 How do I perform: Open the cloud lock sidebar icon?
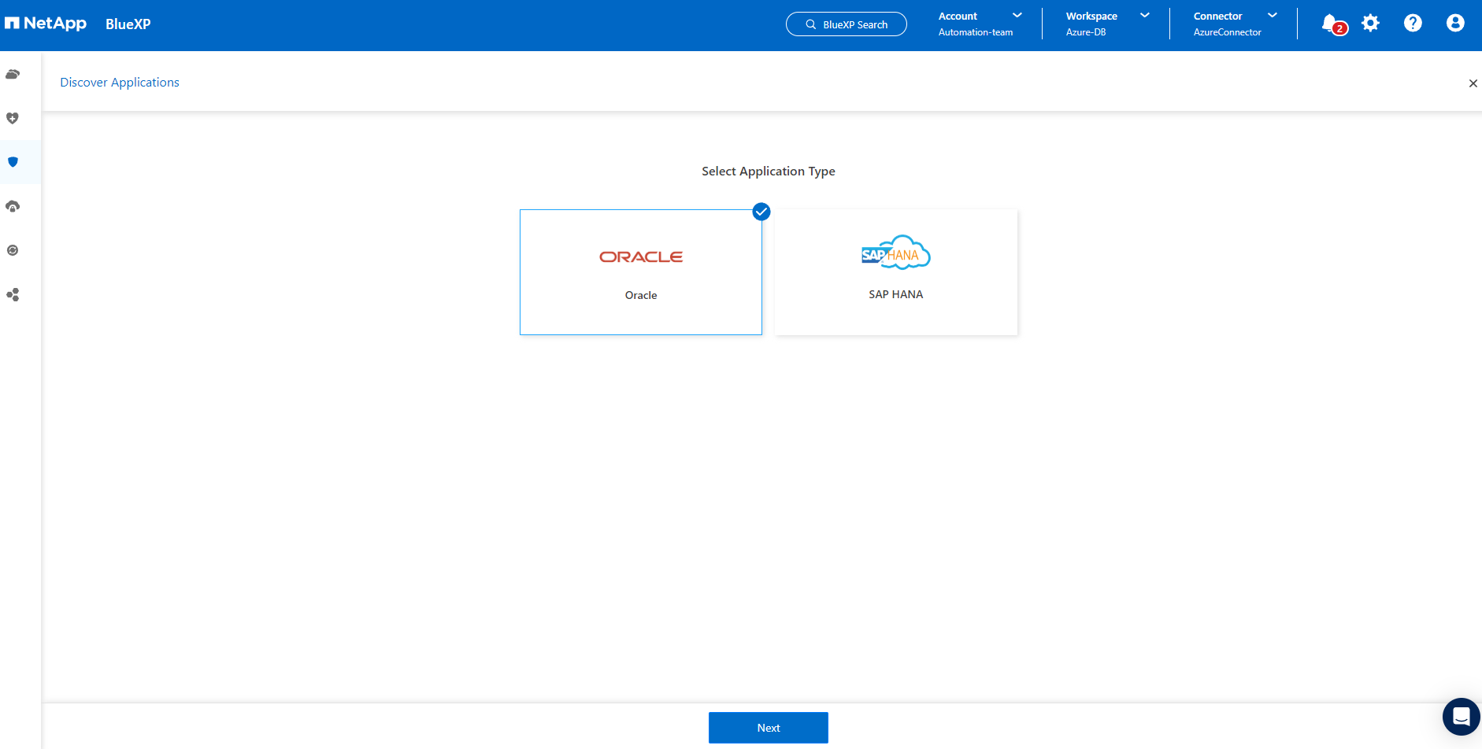[13, 206]
